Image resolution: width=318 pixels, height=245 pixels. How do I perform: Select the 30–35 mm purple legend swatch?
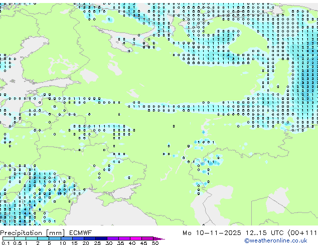tap(112, 238)
